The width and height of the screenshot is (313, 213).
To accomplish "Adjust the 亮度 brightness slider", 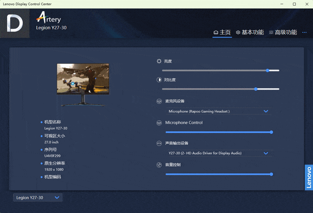I will tap(221, 70).
